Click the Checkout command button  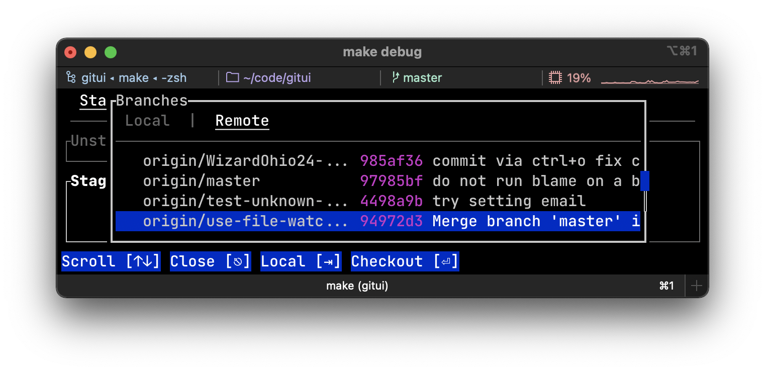tap(405, 261)
